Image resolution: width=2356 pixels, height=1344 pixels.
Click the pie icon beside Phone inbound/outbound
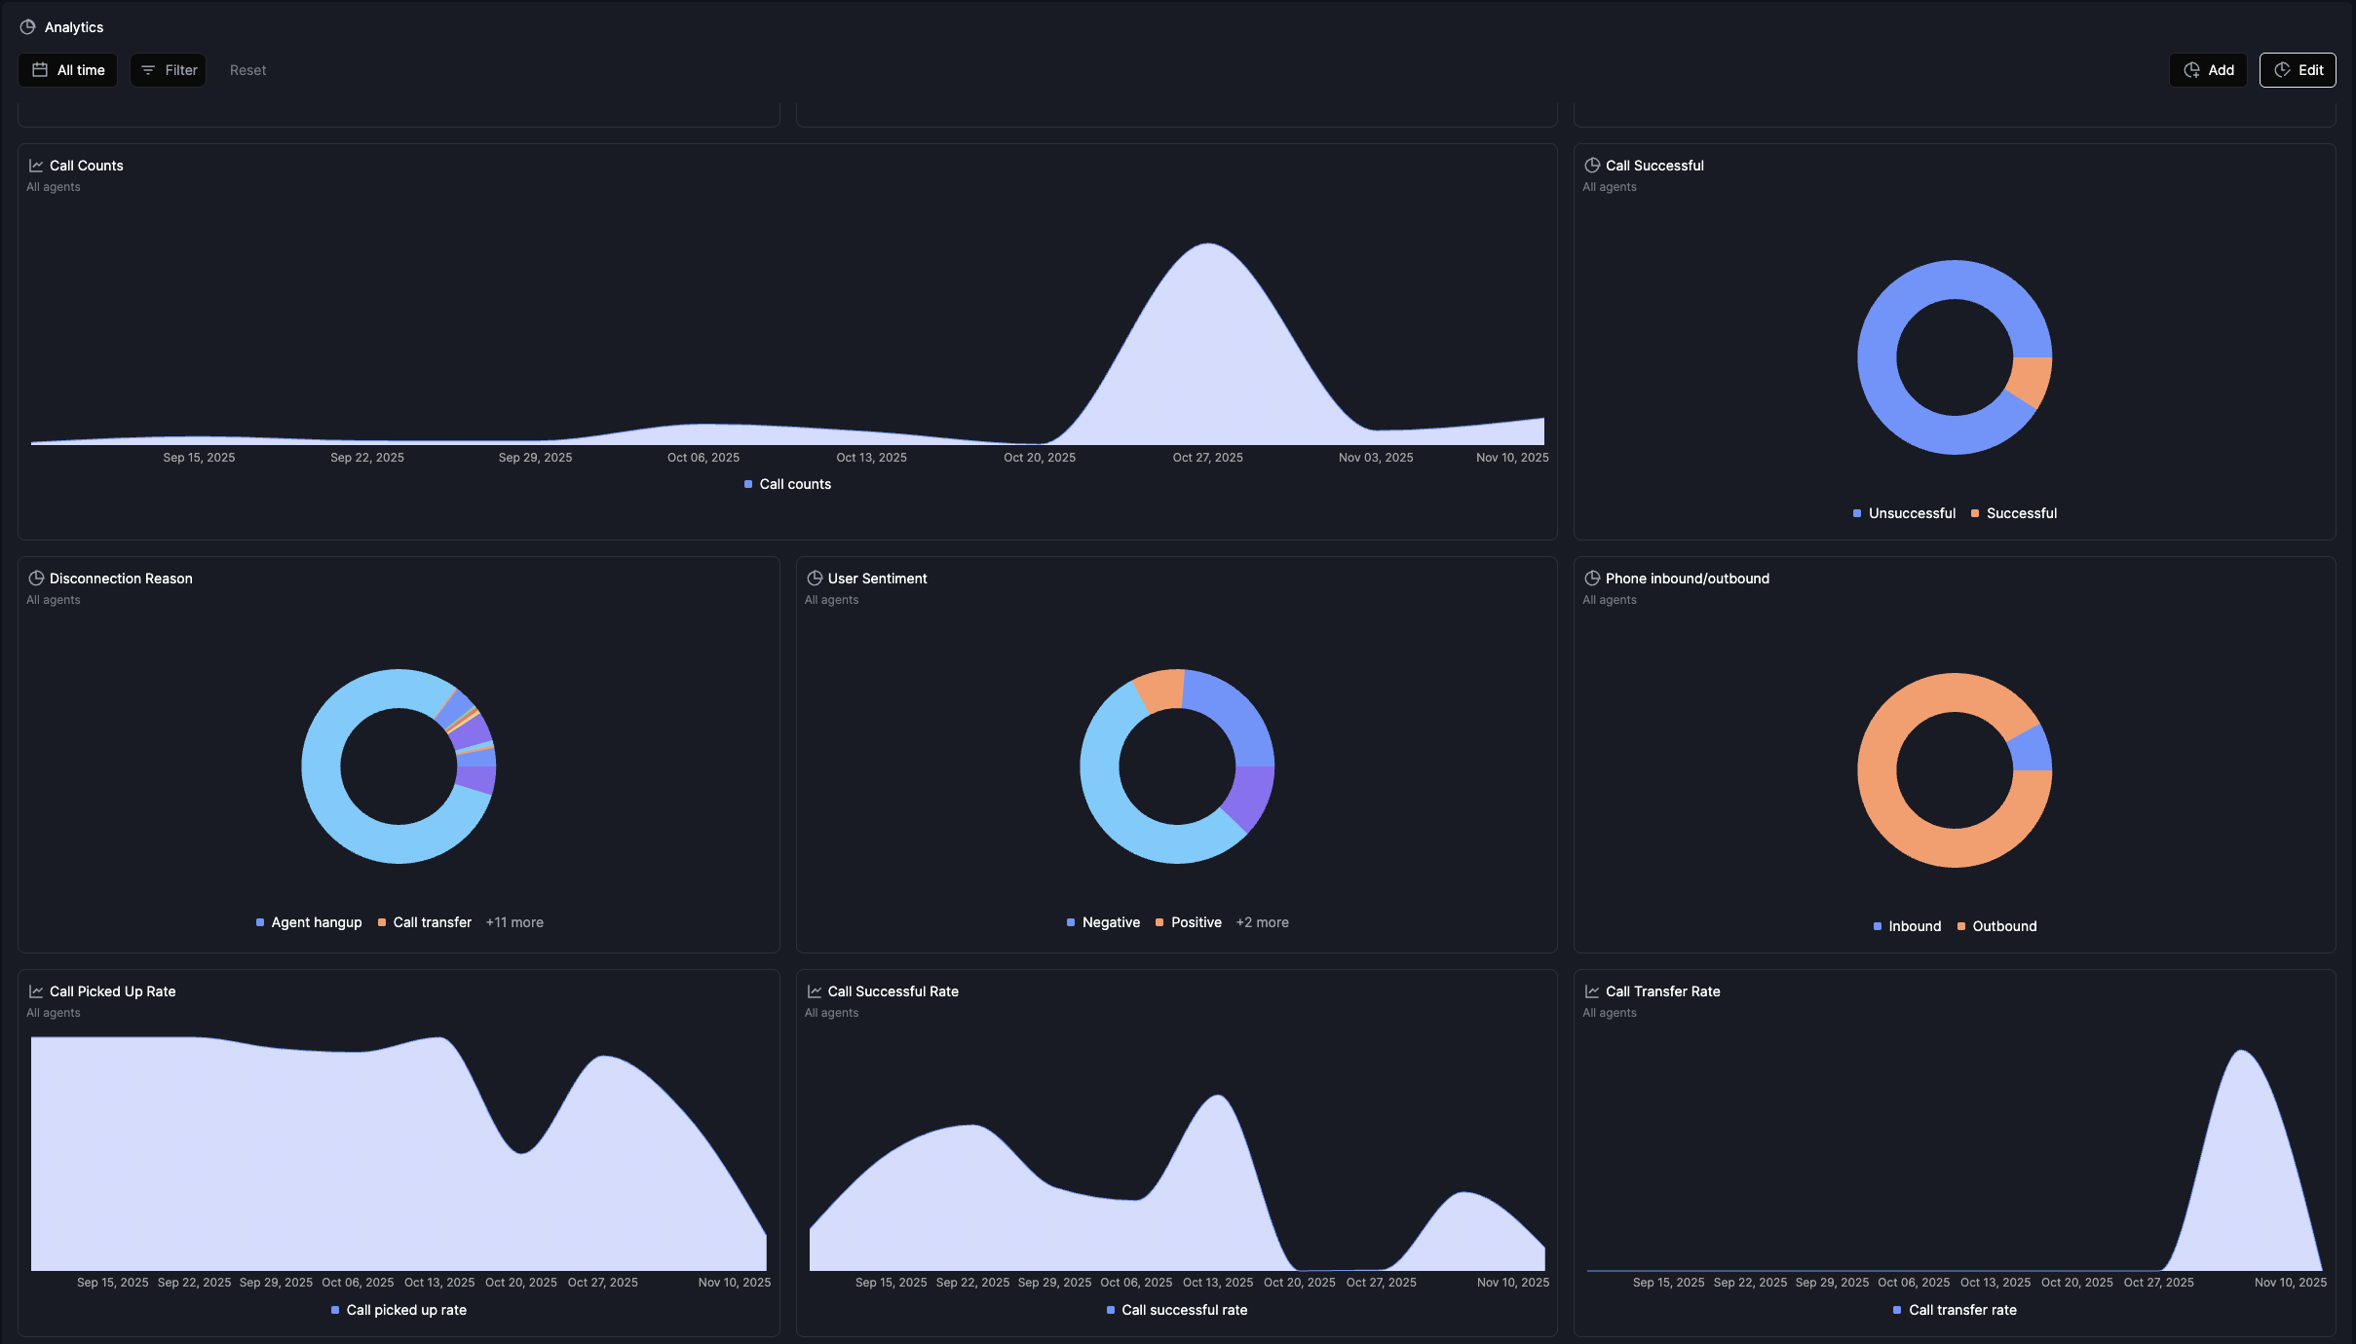click(1592, 579)
